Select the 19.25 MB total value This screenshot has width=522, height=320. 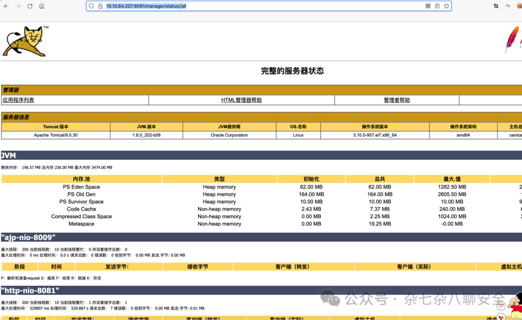pyautogui.click(x=379, y=224)
